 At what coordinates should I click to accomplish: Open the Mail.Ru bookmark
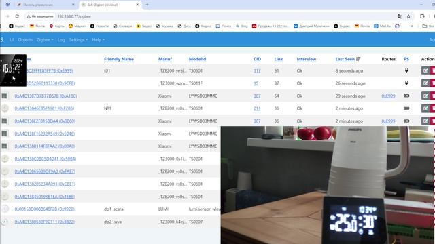(x=382, y=26)
